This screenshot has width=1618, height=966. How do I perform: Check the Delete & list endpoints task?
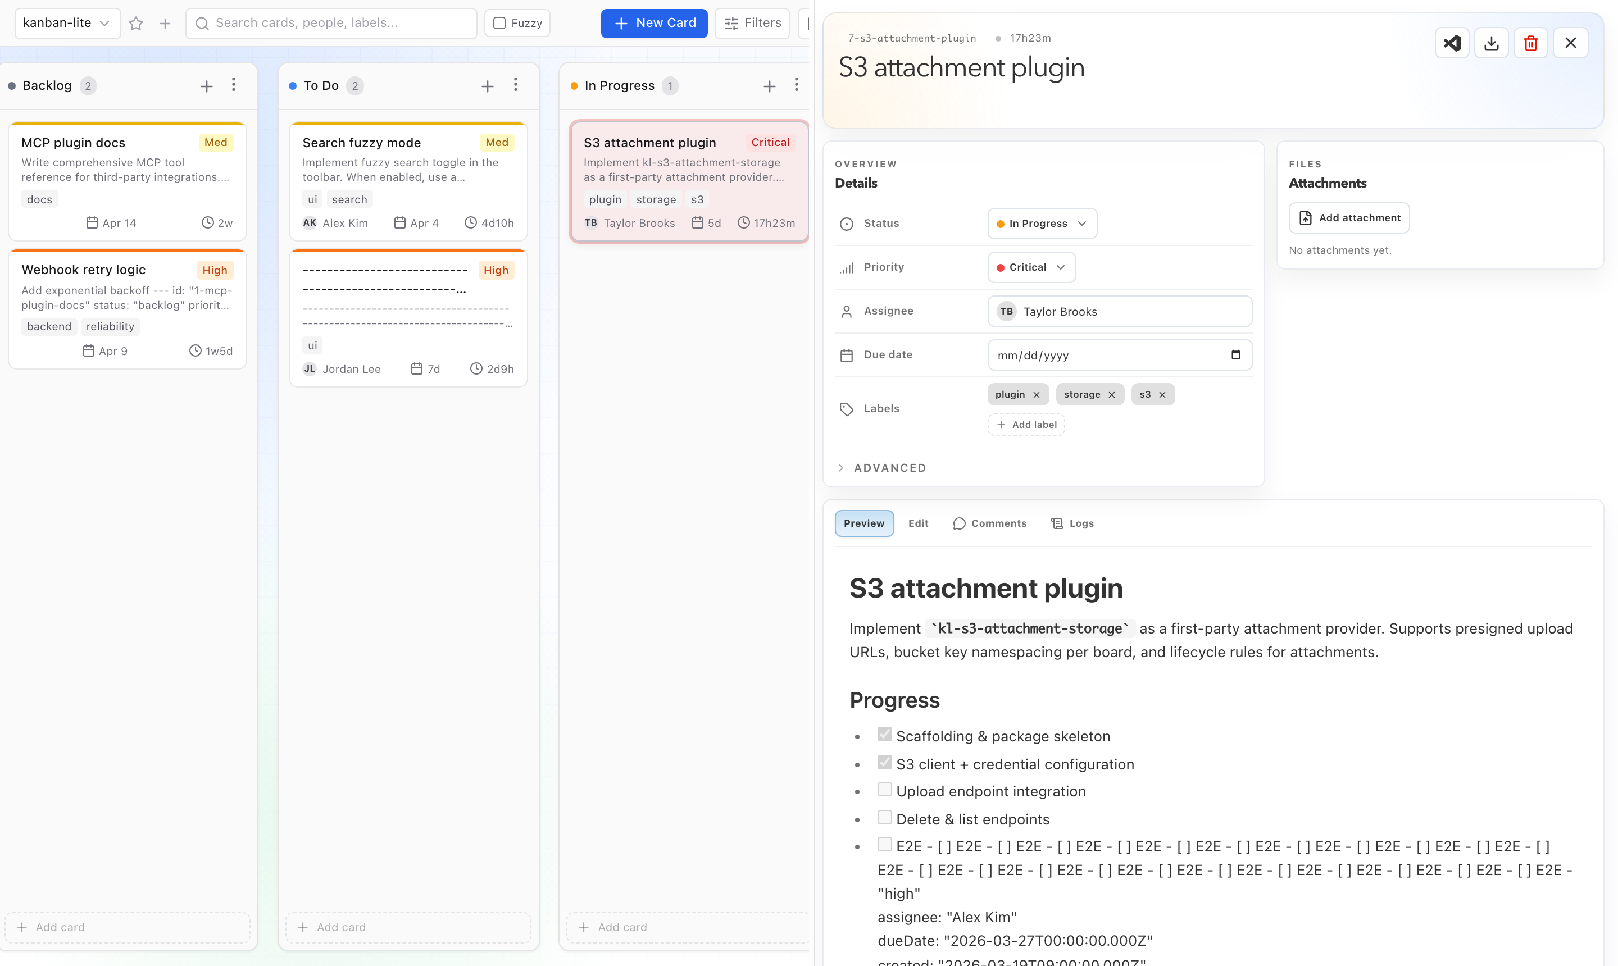pos(884,816)
